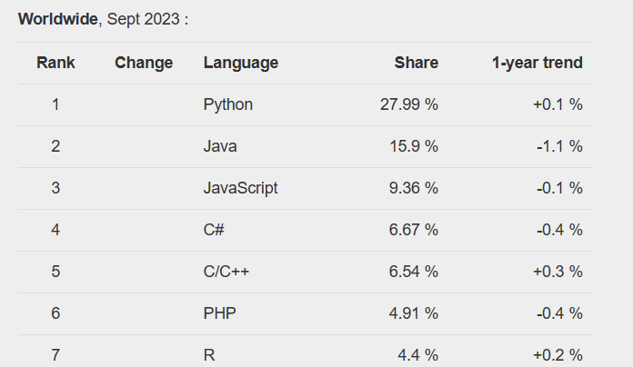Viewport: 633px width, 367px height.
Task: Click the Change column header
Action: coord(144,63)
